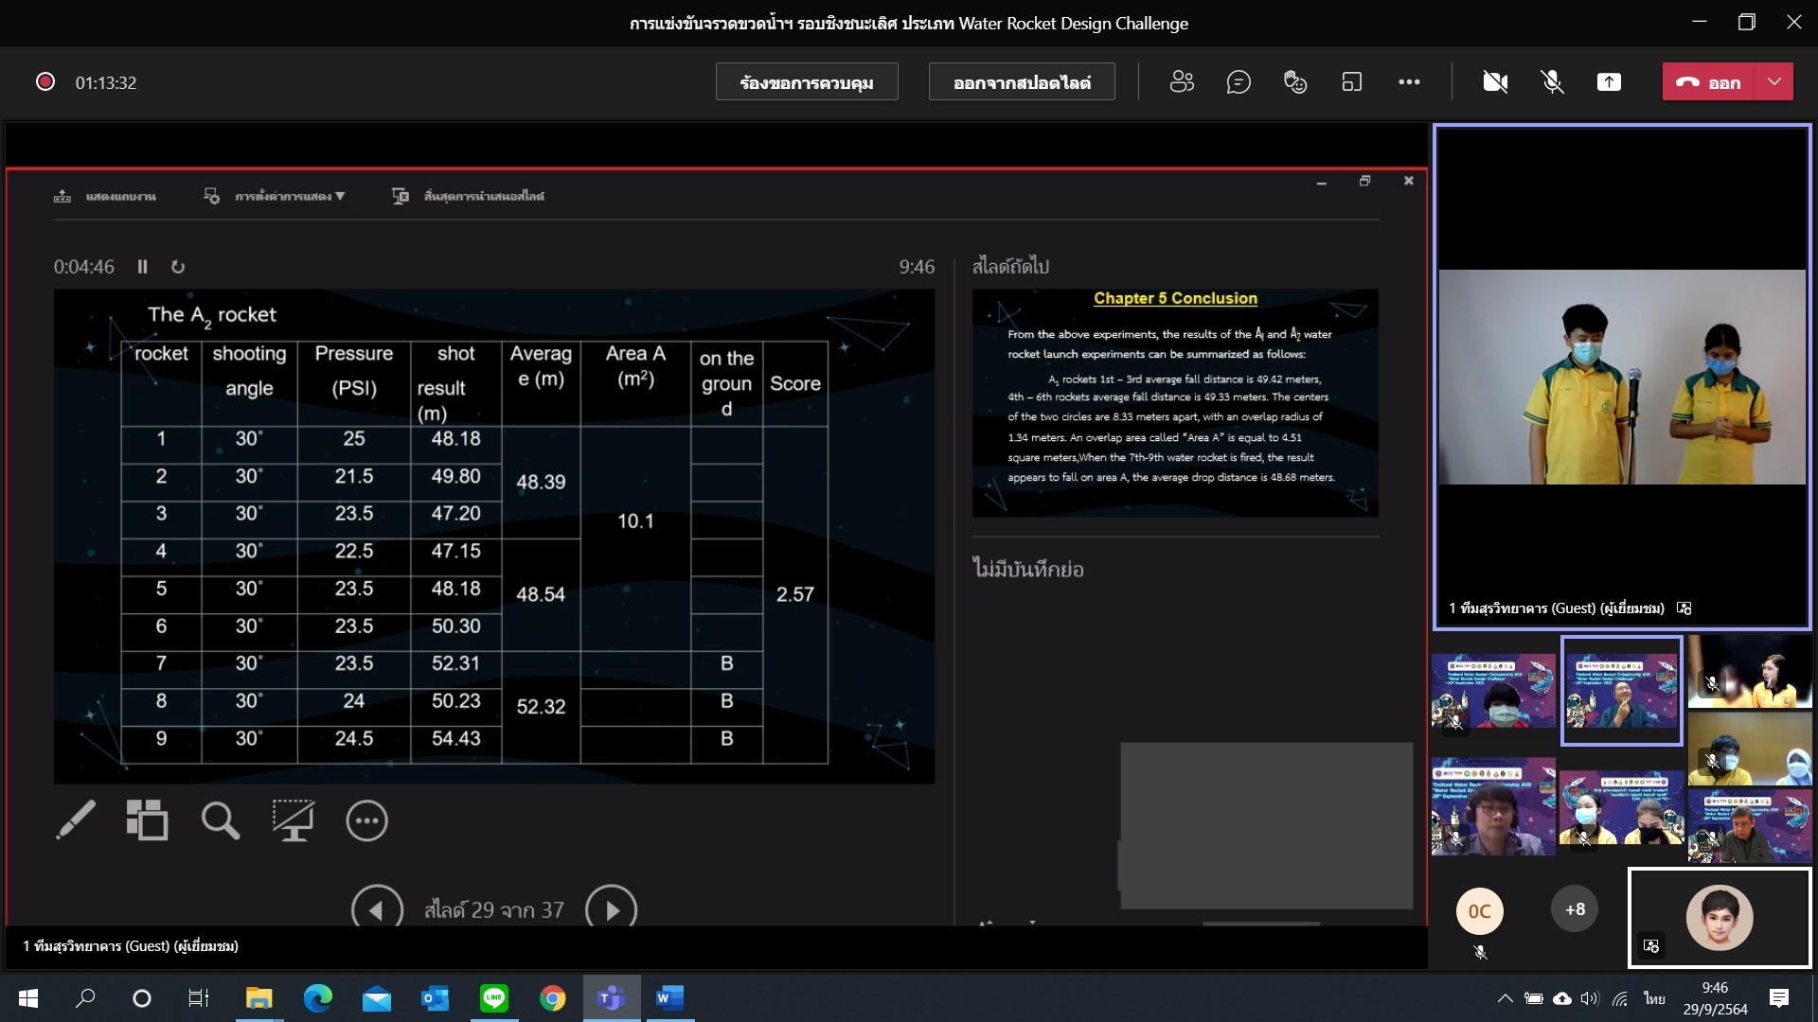The width and height of the screenshot is (1818, 1022).
Task: Click the red Leave meeting button
Action: click(x=1709, y=82)
